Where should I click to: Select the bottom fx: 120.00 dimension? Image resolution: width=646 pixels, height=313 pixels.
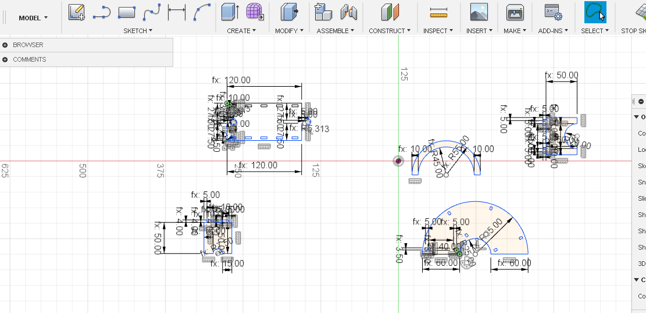click(258, 165)
